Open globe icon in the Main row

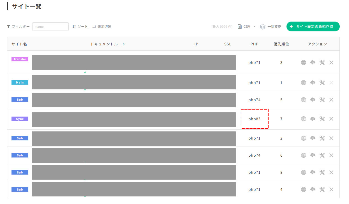[304, 83]
